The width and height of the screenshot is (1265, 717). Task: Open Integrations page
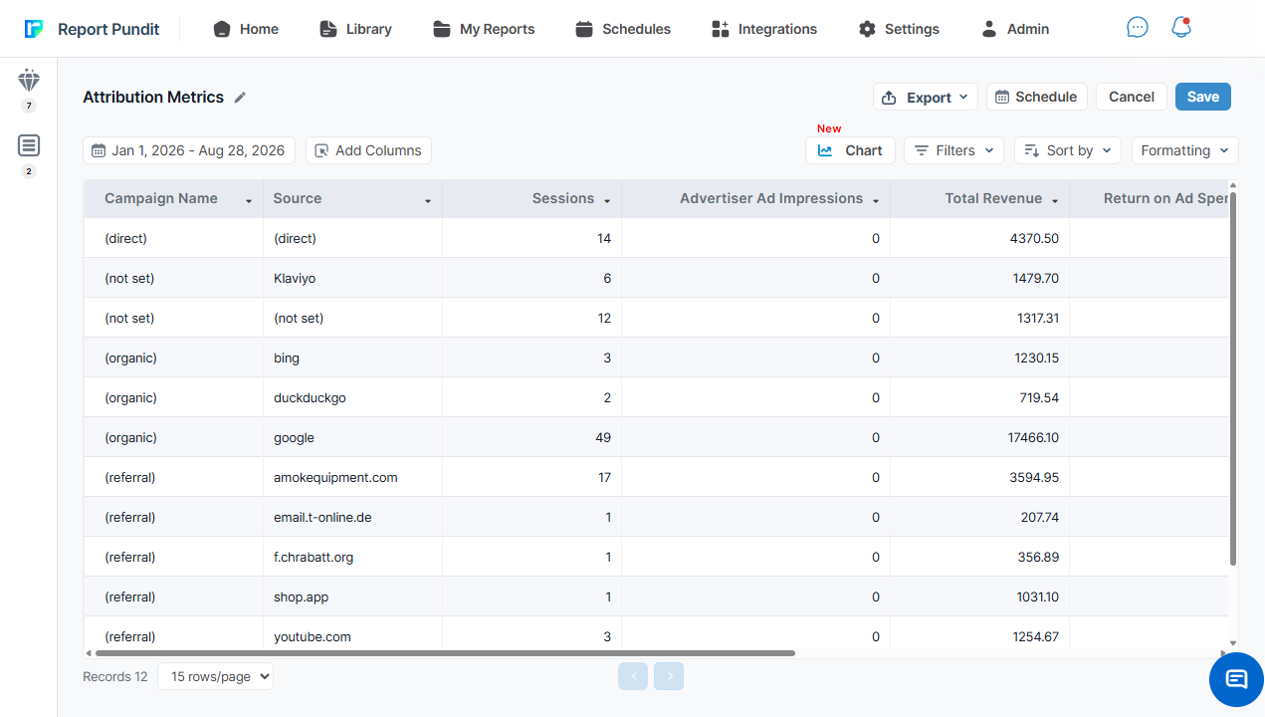764,29
